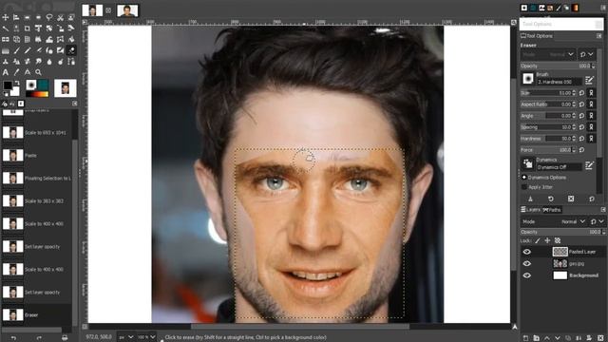608x342 pixels.
Task: Select the Measure tool
Action: (x=28, y=72)
